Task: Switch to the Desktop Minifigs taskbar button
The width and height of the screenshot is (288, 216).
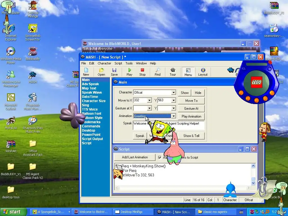Action: click(132, 212)
